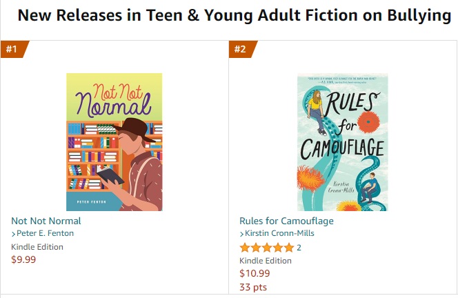Click the $9.99 price
Screen dimensions: 458x298
23,259
